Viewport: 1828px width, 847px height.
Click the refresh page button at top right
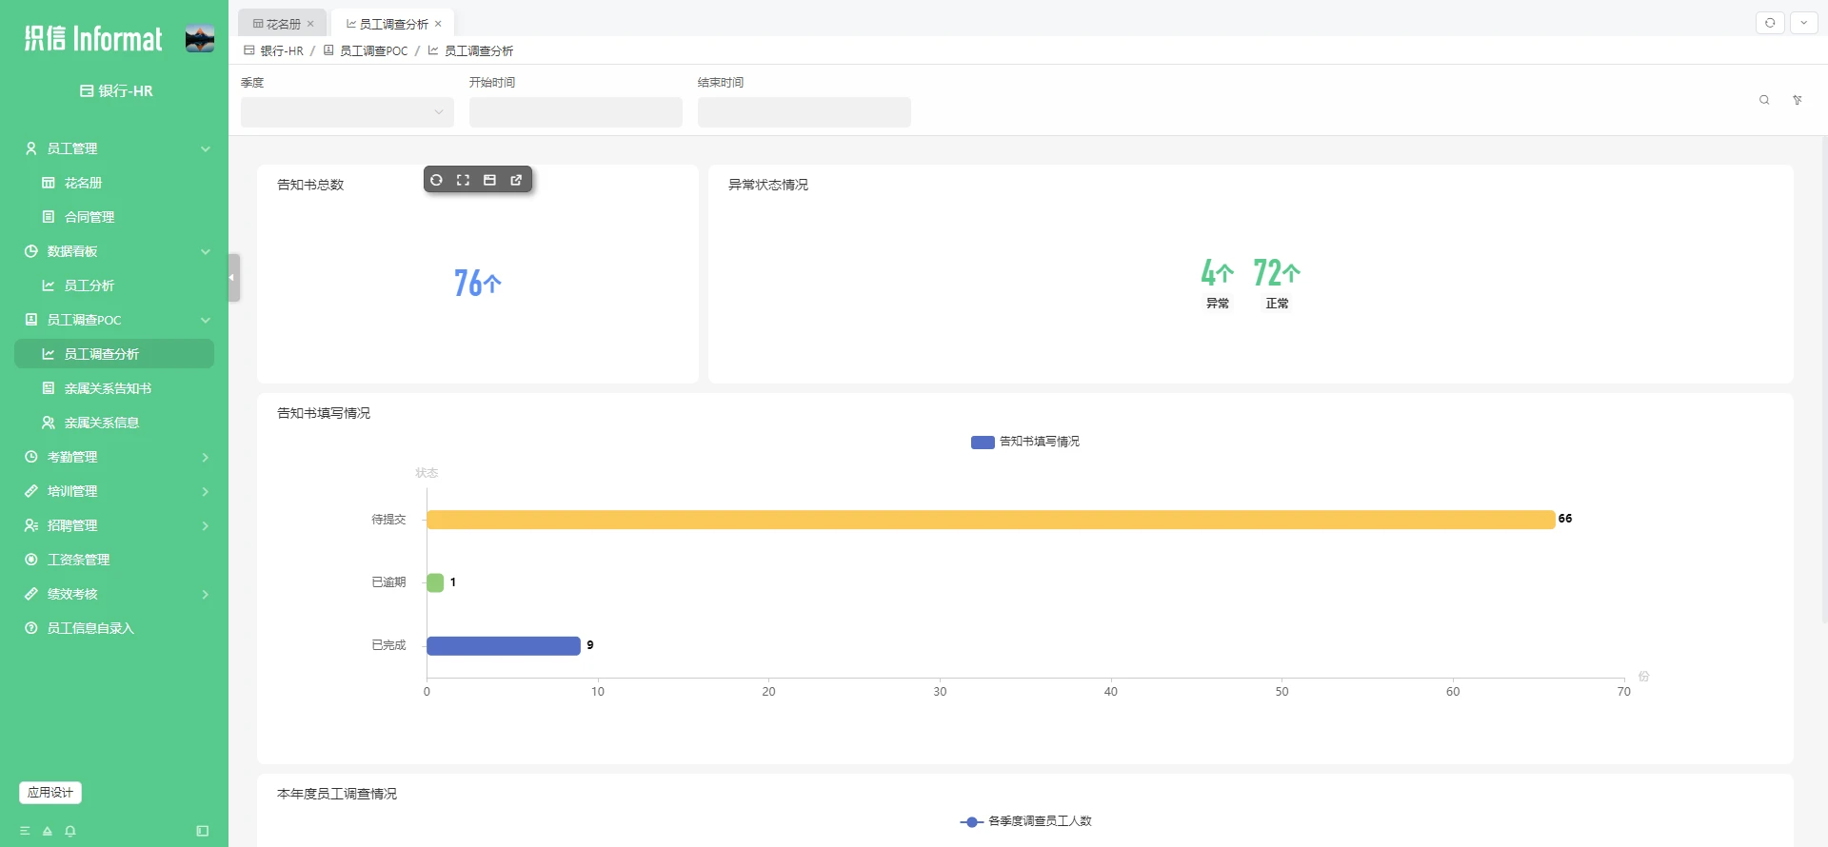click(1770, 23)
